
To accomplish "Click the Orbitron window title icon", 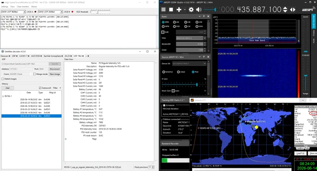I will pyautogui.click(x=192, y=100).
